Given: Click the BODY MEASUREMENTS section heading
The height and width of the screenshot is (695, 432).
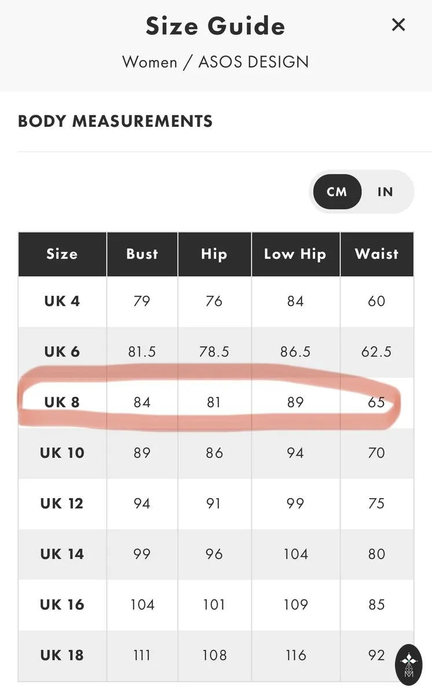Looking at the screenshot, I should tap(115, 121).
